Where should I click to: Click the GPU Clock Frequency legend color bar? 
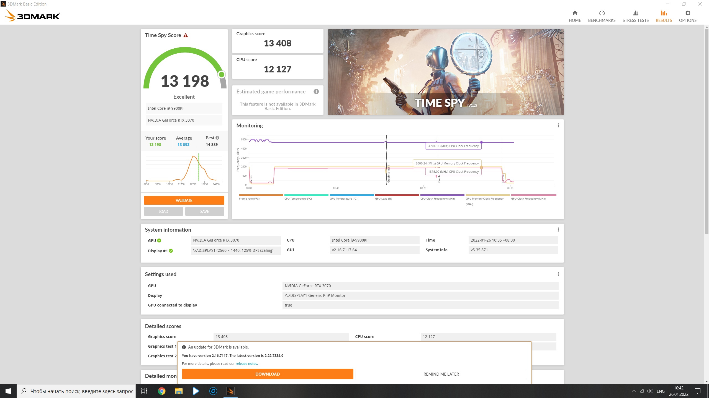coord(533,195)
